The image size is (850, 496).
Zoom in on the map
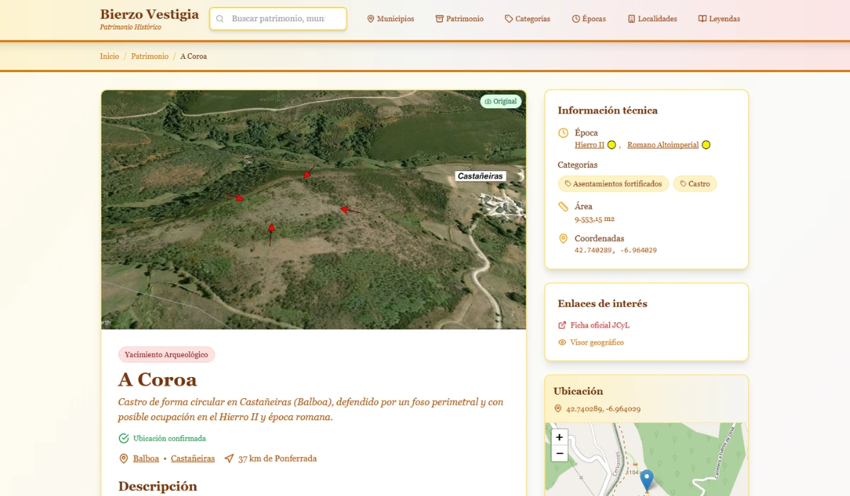tap(560, 437)
